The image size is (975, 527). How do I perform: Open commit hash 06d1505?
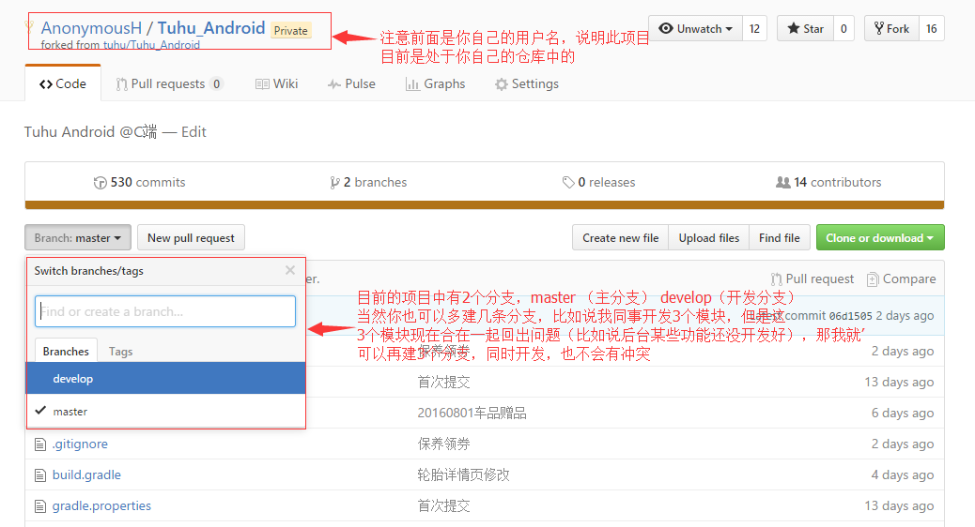850,316
